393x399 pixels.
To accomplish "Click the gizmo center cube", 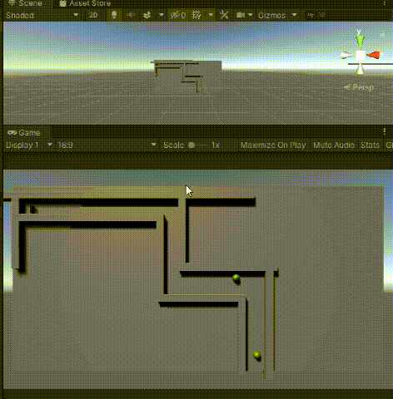I will pos(361,56).
